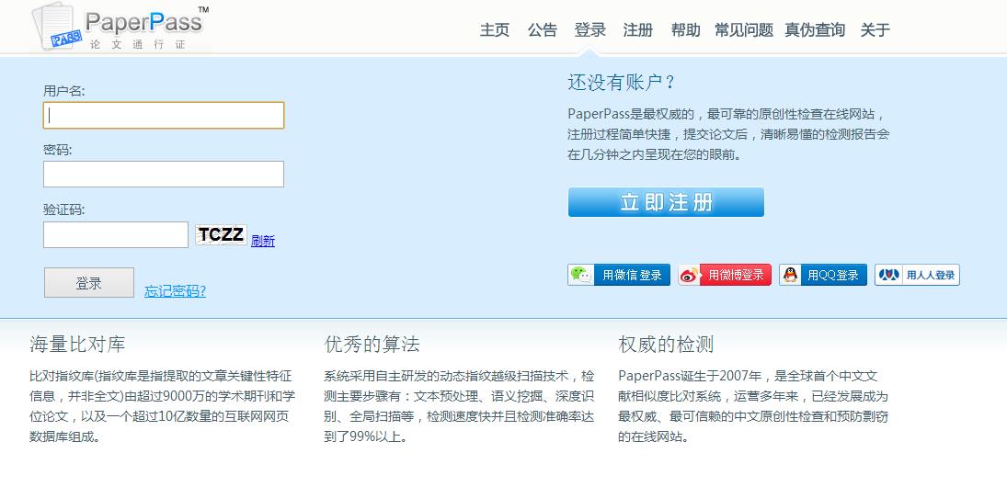The image size is (1007, 487).
Task: Click the WeChat icon on login button
Action: [x=581, y=275]
